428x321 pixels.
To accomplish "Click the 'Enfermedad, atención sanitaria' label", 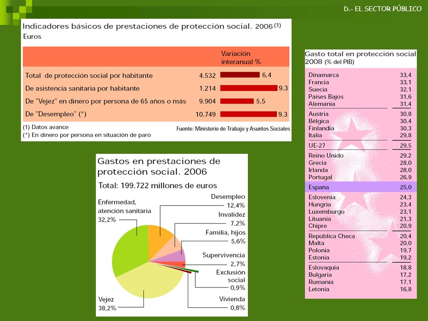I will coord(124,206).
